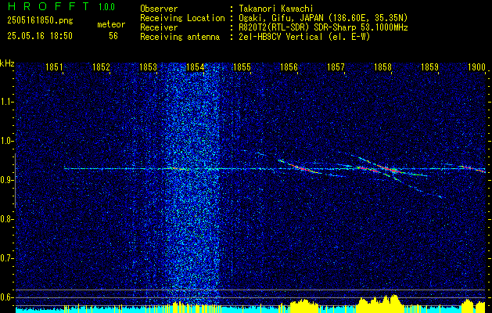Click time marker 1852
The height and width of the screenshot is (313, 492).
click(102, 67)
